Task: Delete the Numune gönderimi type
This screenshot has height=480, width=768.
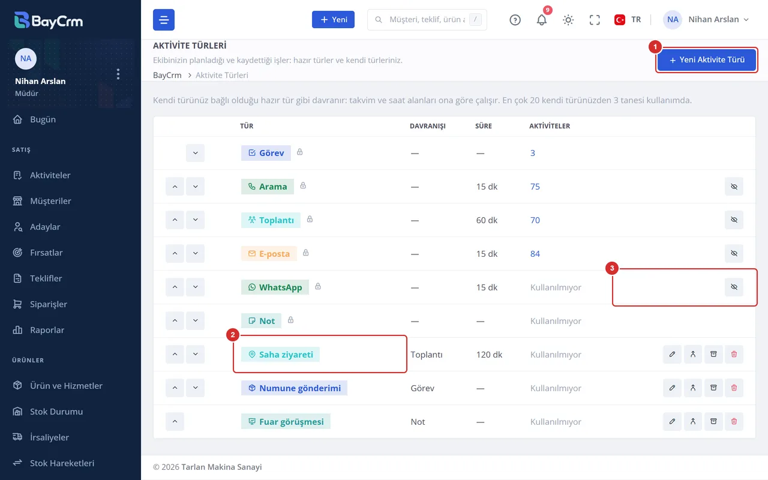Action: pos(734,388)
